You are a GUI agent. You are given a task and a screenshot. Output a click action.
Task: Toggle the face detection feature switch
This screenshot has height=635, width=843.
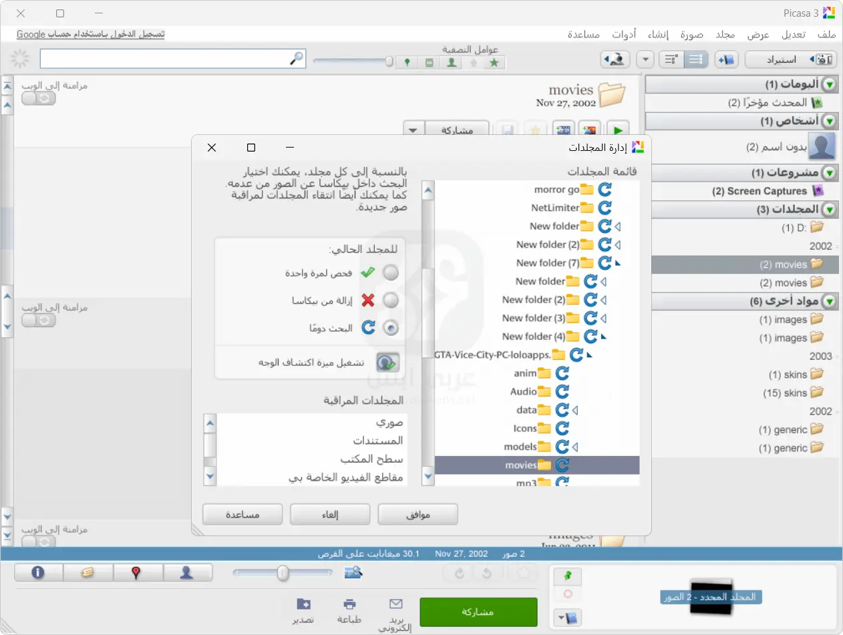(x=388, y=363)
